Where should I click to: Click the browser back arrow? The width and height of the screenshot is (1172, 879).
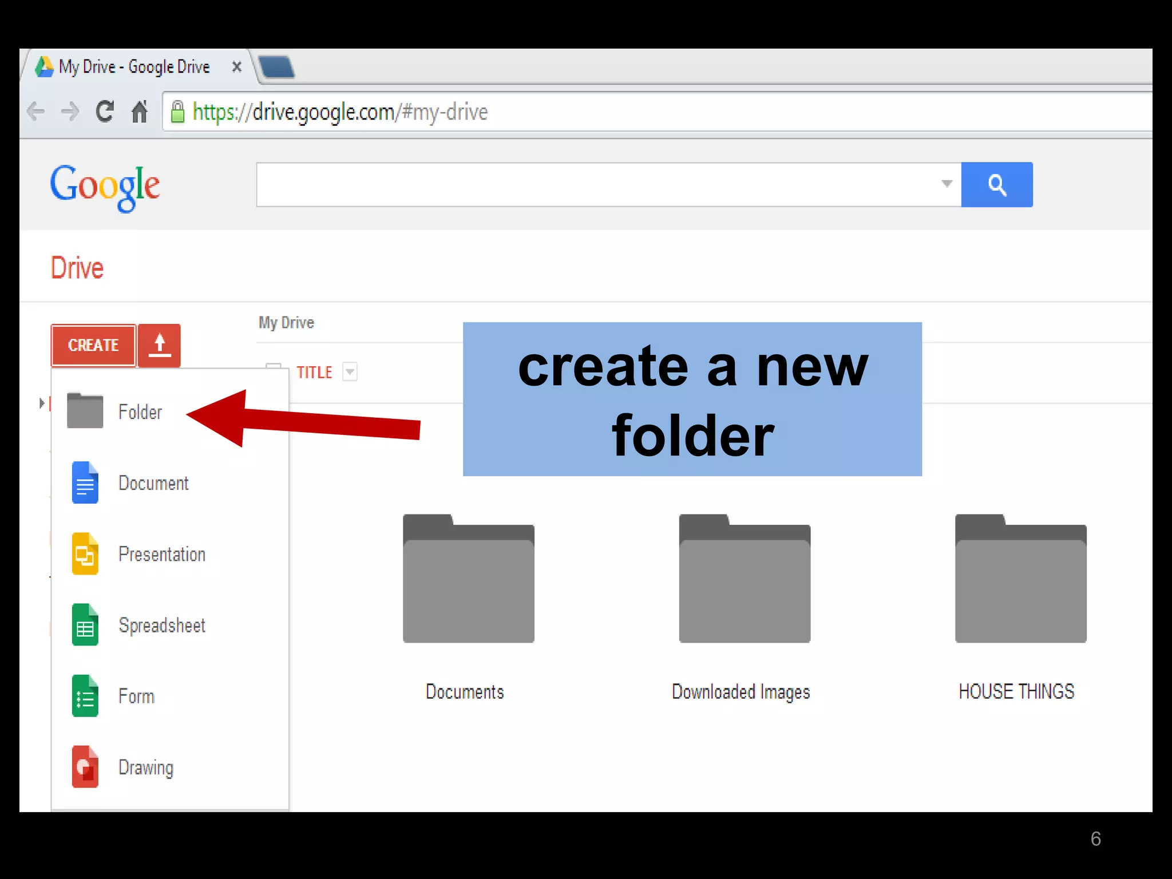(36, 112)
